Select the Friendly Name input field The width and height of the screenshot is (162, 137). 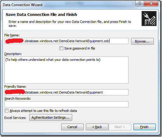[66, 92]
